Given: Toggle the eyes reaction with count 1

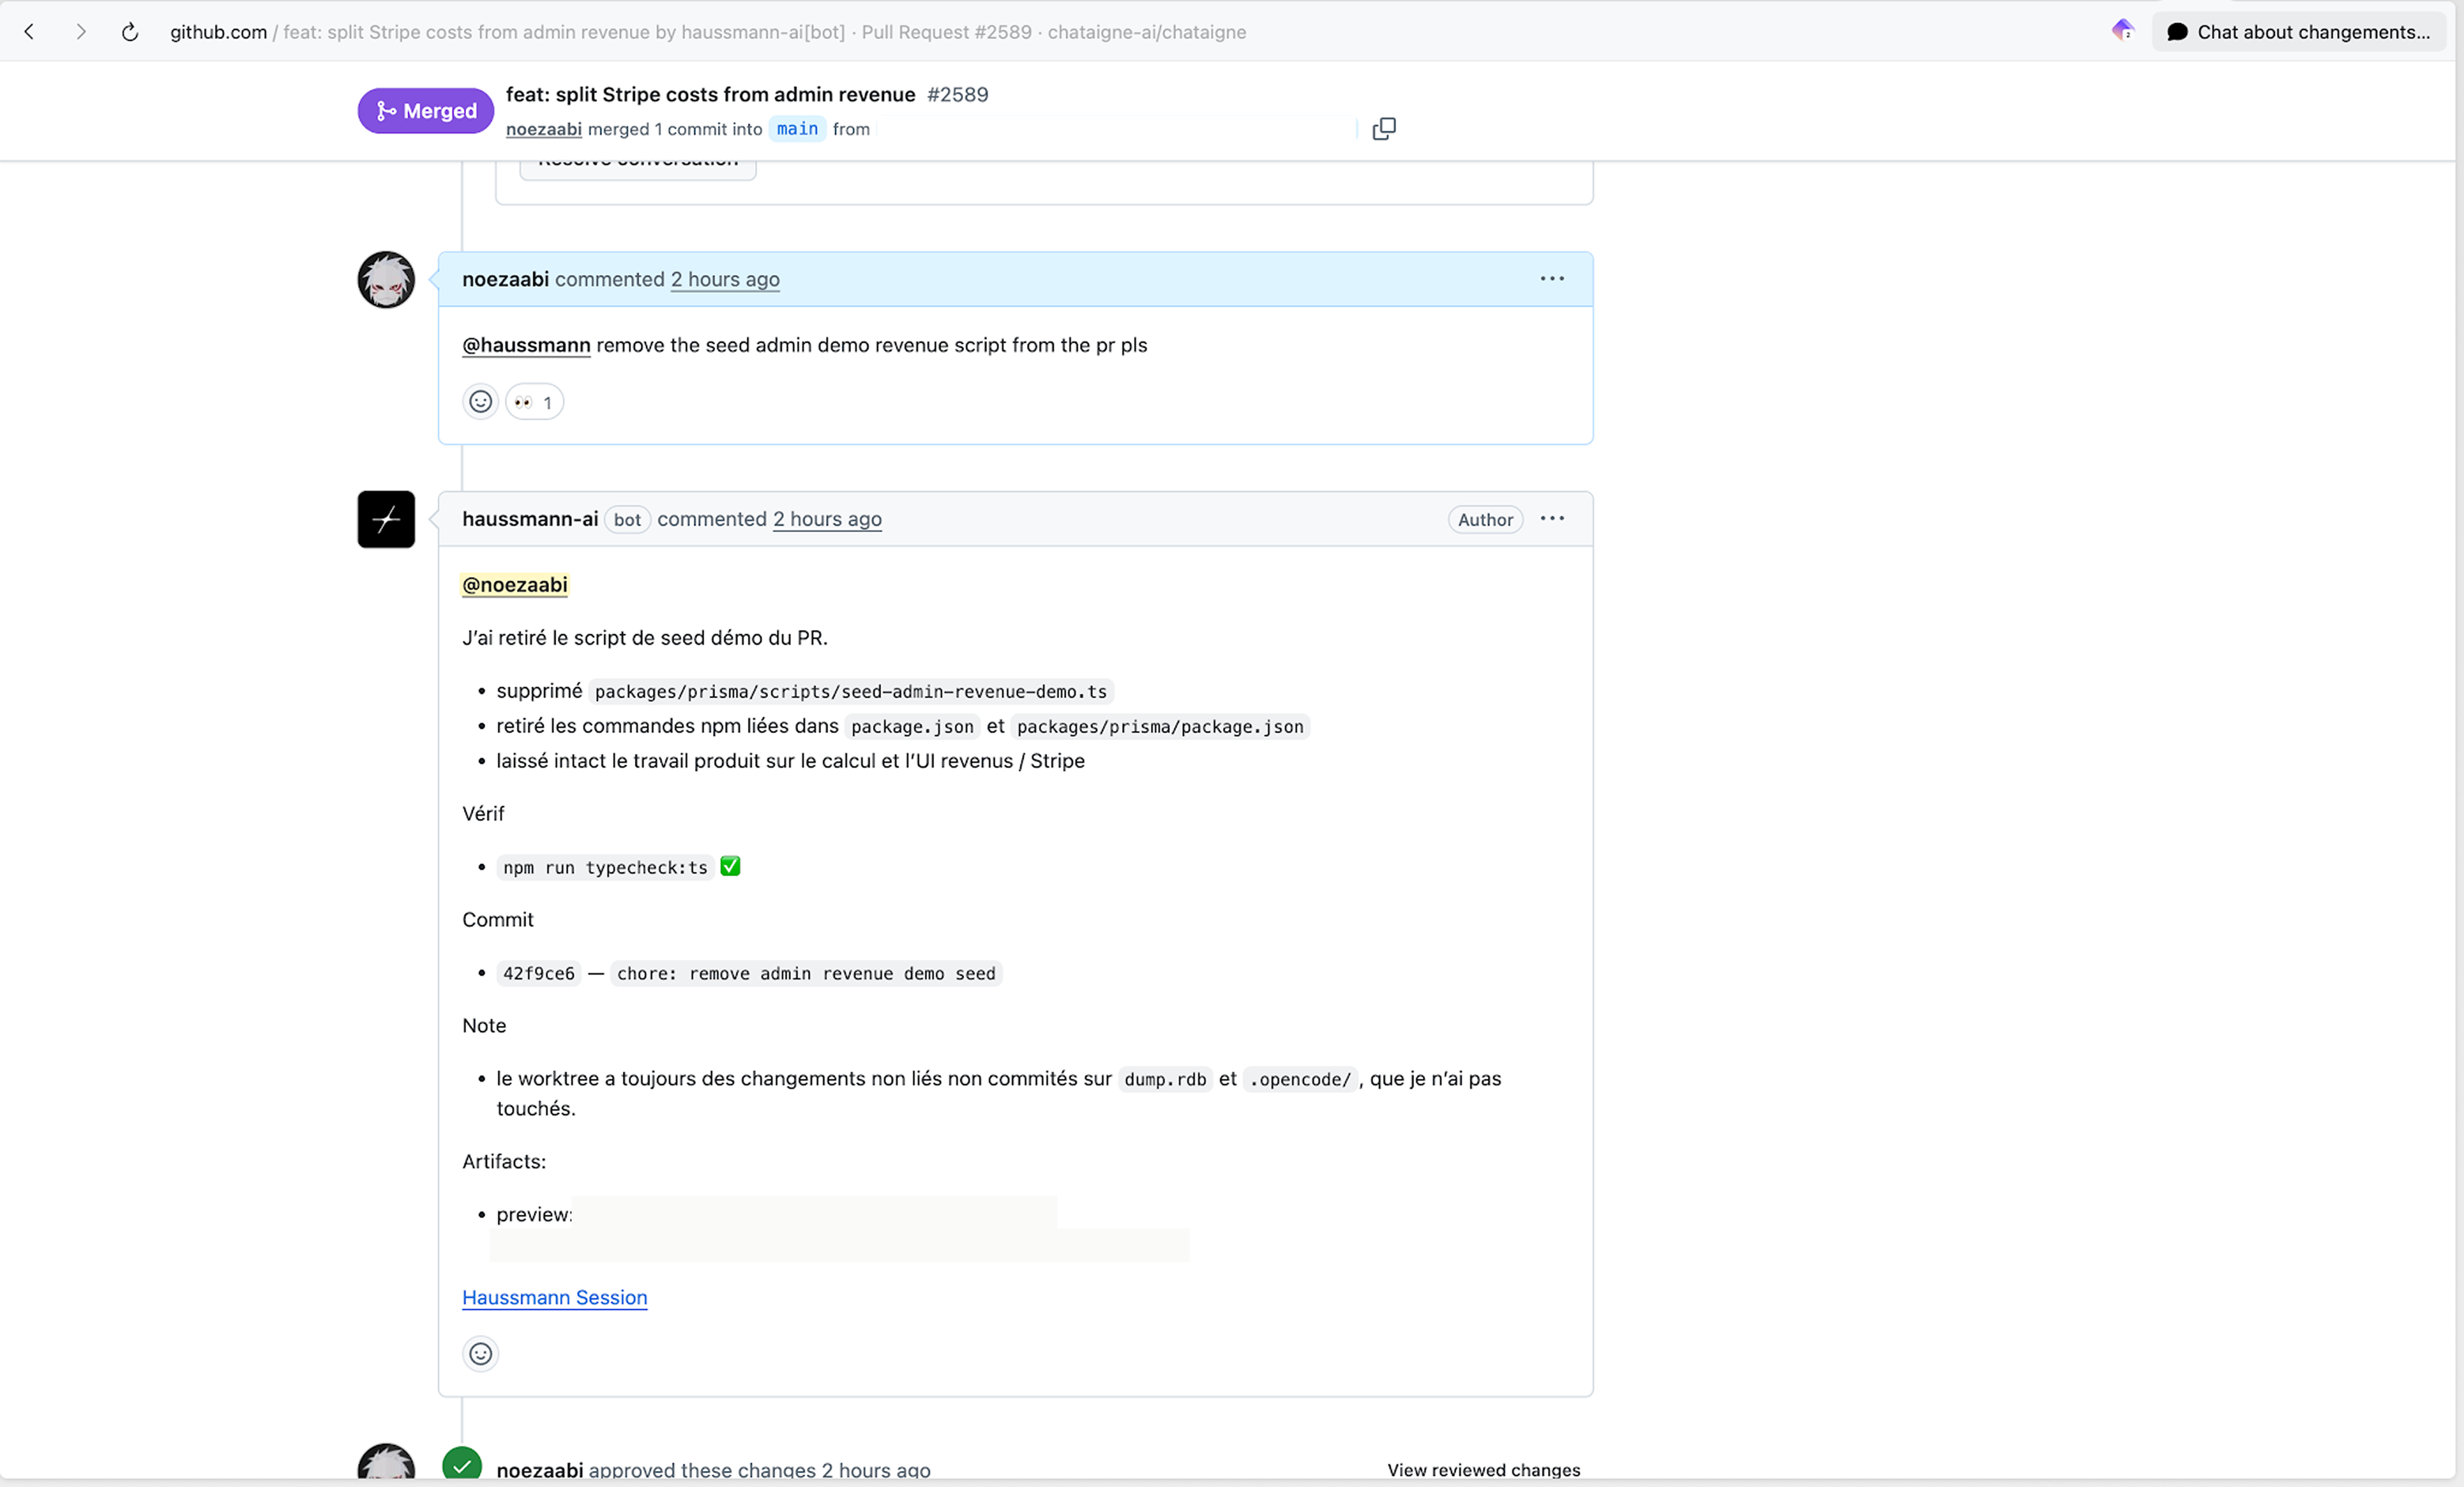Looking at the screenshot, I should click(x=534, y=402).
